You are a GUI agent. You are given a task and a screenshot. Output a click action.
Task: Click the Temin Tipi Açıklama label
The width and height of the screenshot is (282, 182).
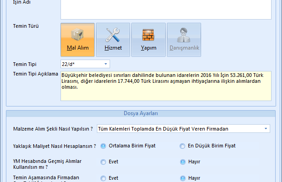coord(35,74)
